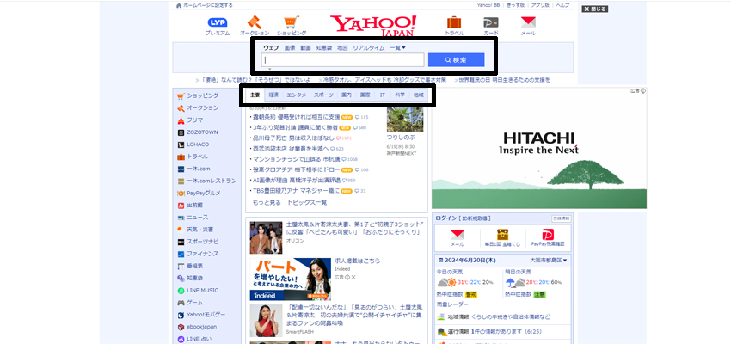Open the つりしのぶ news photo thumbnail

pos(405,120)
